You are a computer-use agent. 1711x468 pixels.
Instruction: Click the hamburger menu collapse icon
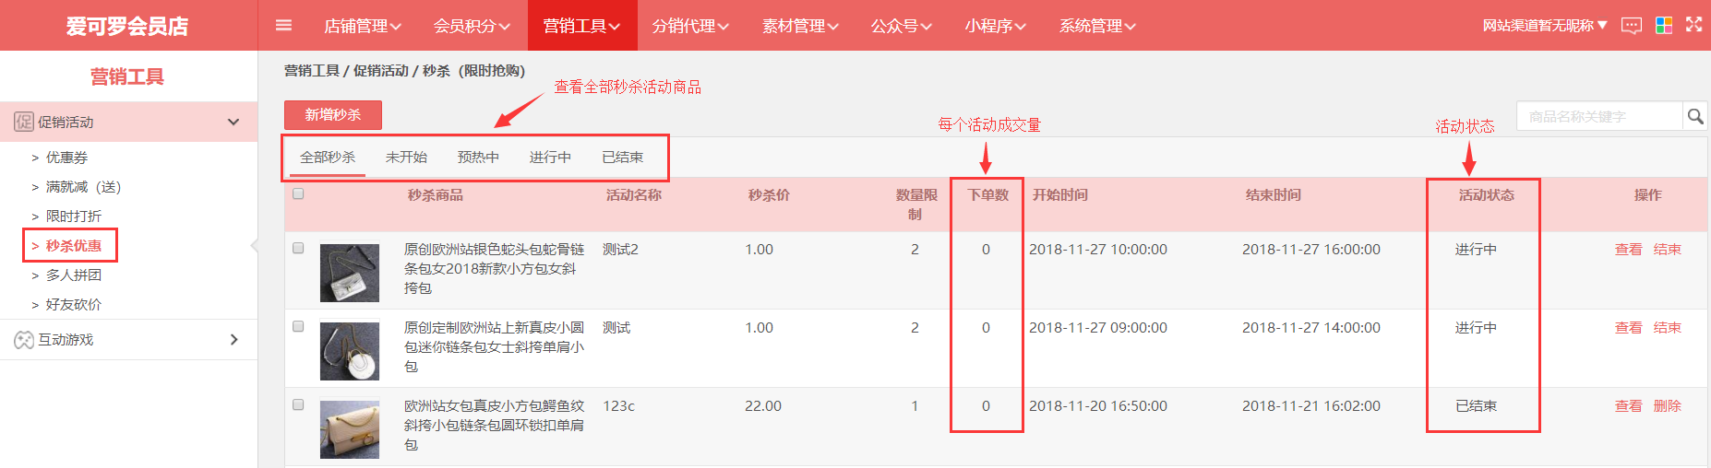pyautogui.click(x=283, y=25)
